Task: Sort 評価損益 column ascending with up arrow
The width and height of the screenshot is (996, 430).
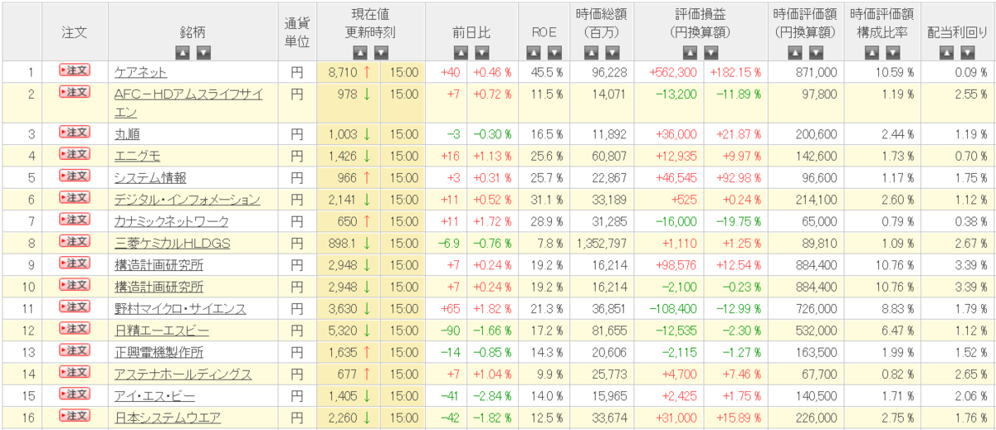Action: click(x=690, y=52)
